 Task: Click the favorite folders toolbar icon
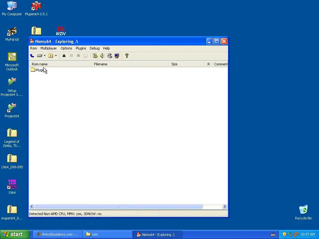pos(51,56)
